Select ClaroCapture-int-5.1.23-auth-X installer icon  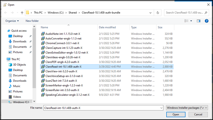pos(43,48)
